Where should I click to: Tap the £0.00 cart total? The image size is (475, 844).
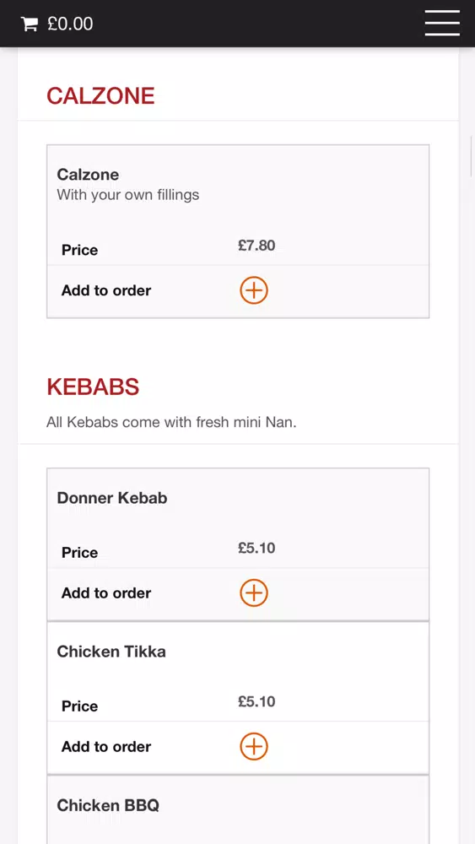[x=70, y=24]
